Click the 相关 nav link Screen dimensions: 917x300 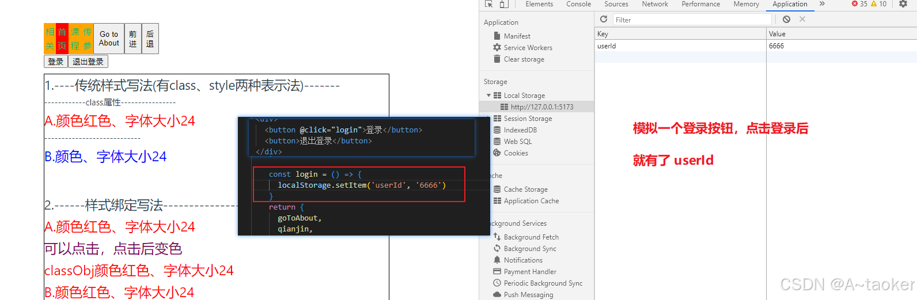point(50,39)
